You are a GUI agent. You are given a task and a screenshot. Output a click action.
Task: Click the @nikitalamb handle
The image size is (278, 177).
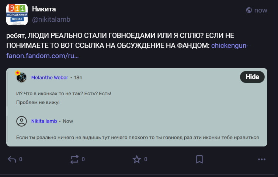click(x=51, y=19)
